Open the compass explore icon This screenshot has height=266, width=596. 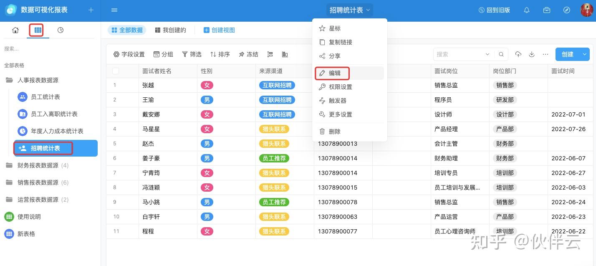click(567, 10)
